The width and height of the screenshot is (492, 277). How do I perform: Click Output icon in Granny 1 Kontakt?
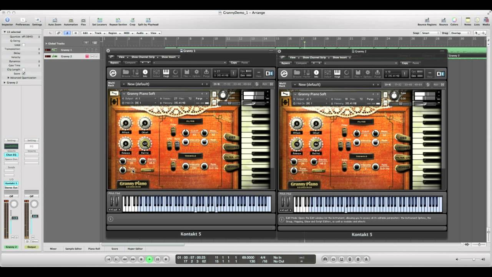click(156, 73)
